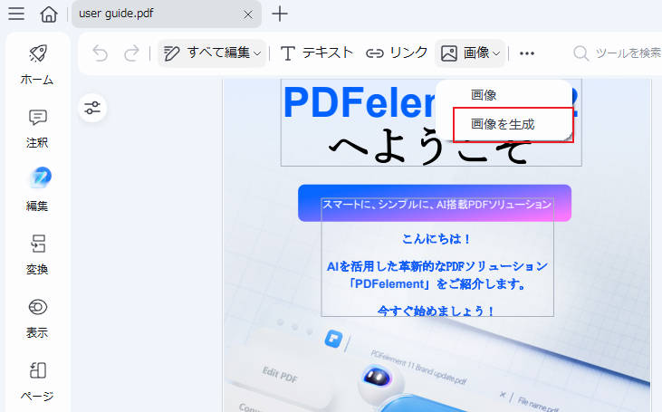Choose 画像 from the dropdown menu
662x412 pixels.
coord(484,95)
